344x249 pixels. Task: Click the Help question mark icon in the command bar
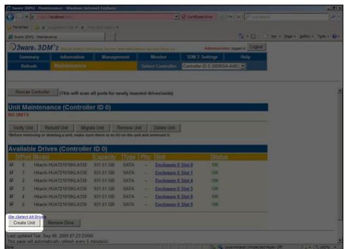(x=334, y=37)
